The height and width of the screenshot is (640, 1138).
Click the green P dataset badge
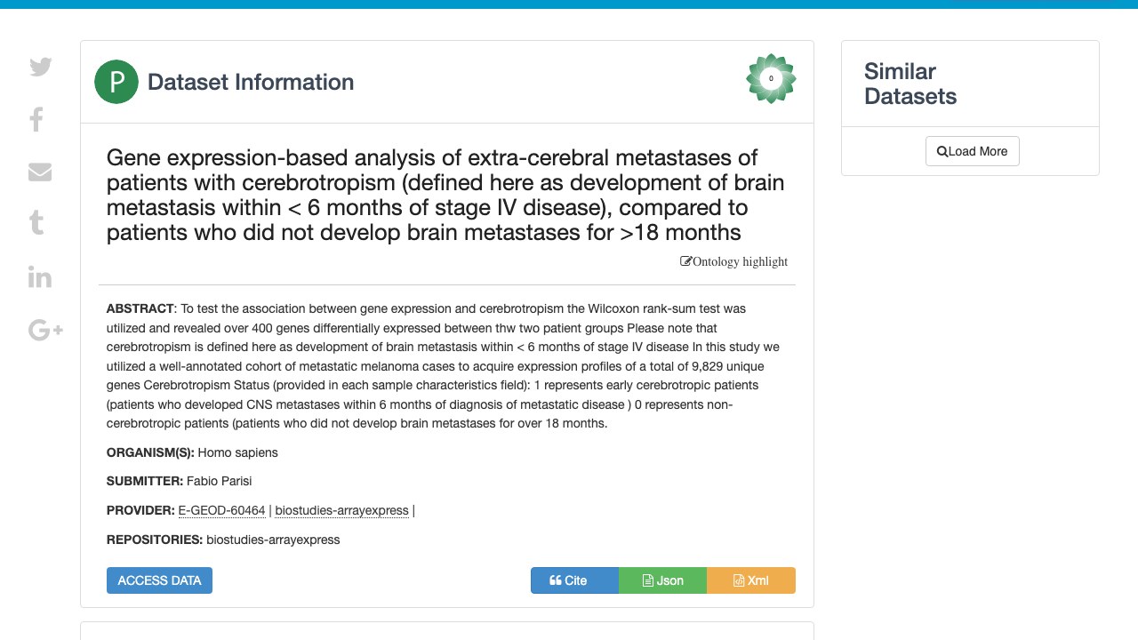(x=116, y=82)
